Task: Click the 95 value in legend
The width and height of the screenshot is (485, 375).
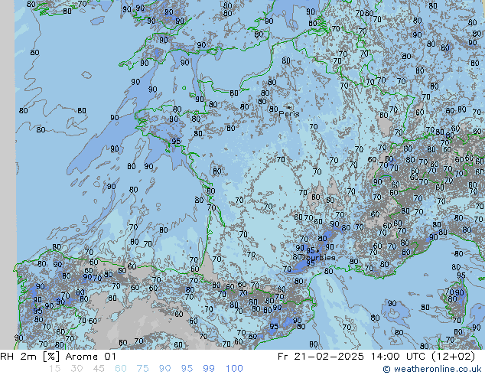Action: click(187, 369)
